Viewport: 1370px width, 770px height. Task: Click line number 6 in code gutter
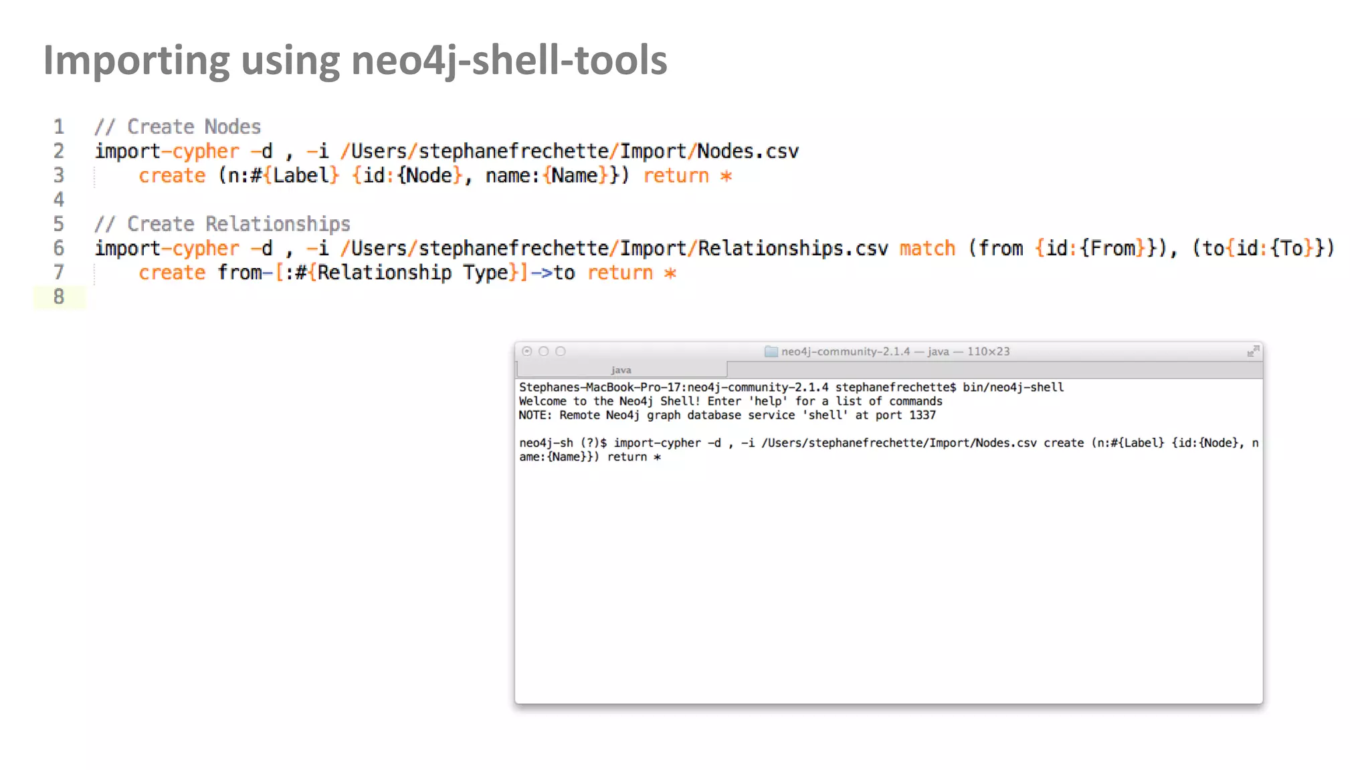coord(59,248)
